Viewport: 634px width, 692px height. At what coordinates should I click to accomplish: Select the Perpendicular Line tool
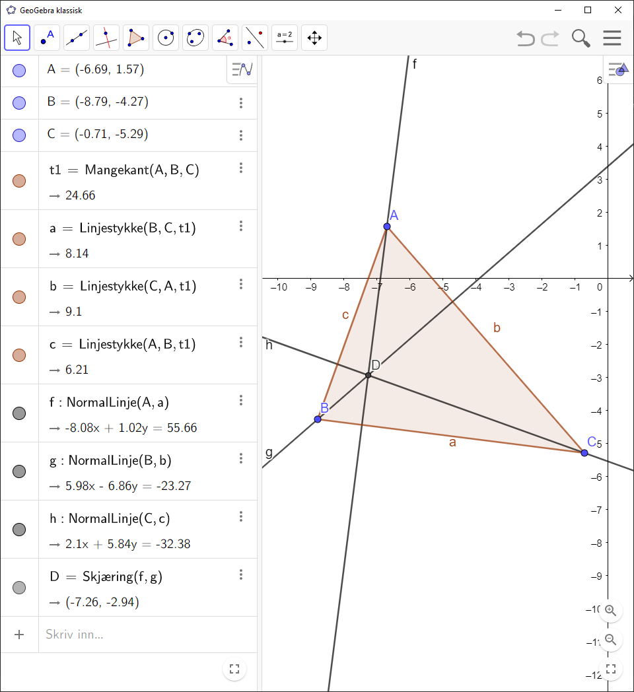[x=106, y=38]
